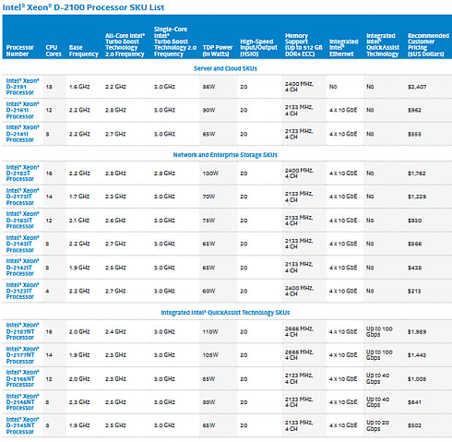Click the 85W TDP value
The height and width of the screenshot is (442, 452).
208,378
